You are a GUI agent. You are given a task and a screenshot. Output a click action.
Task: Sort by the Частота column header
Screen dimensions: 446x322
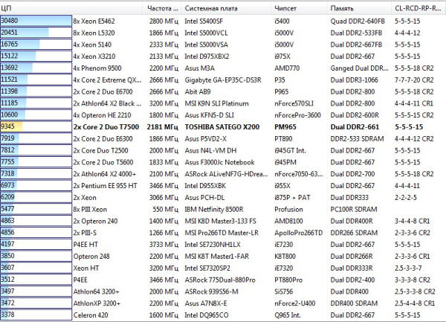(x=162, y=8)
